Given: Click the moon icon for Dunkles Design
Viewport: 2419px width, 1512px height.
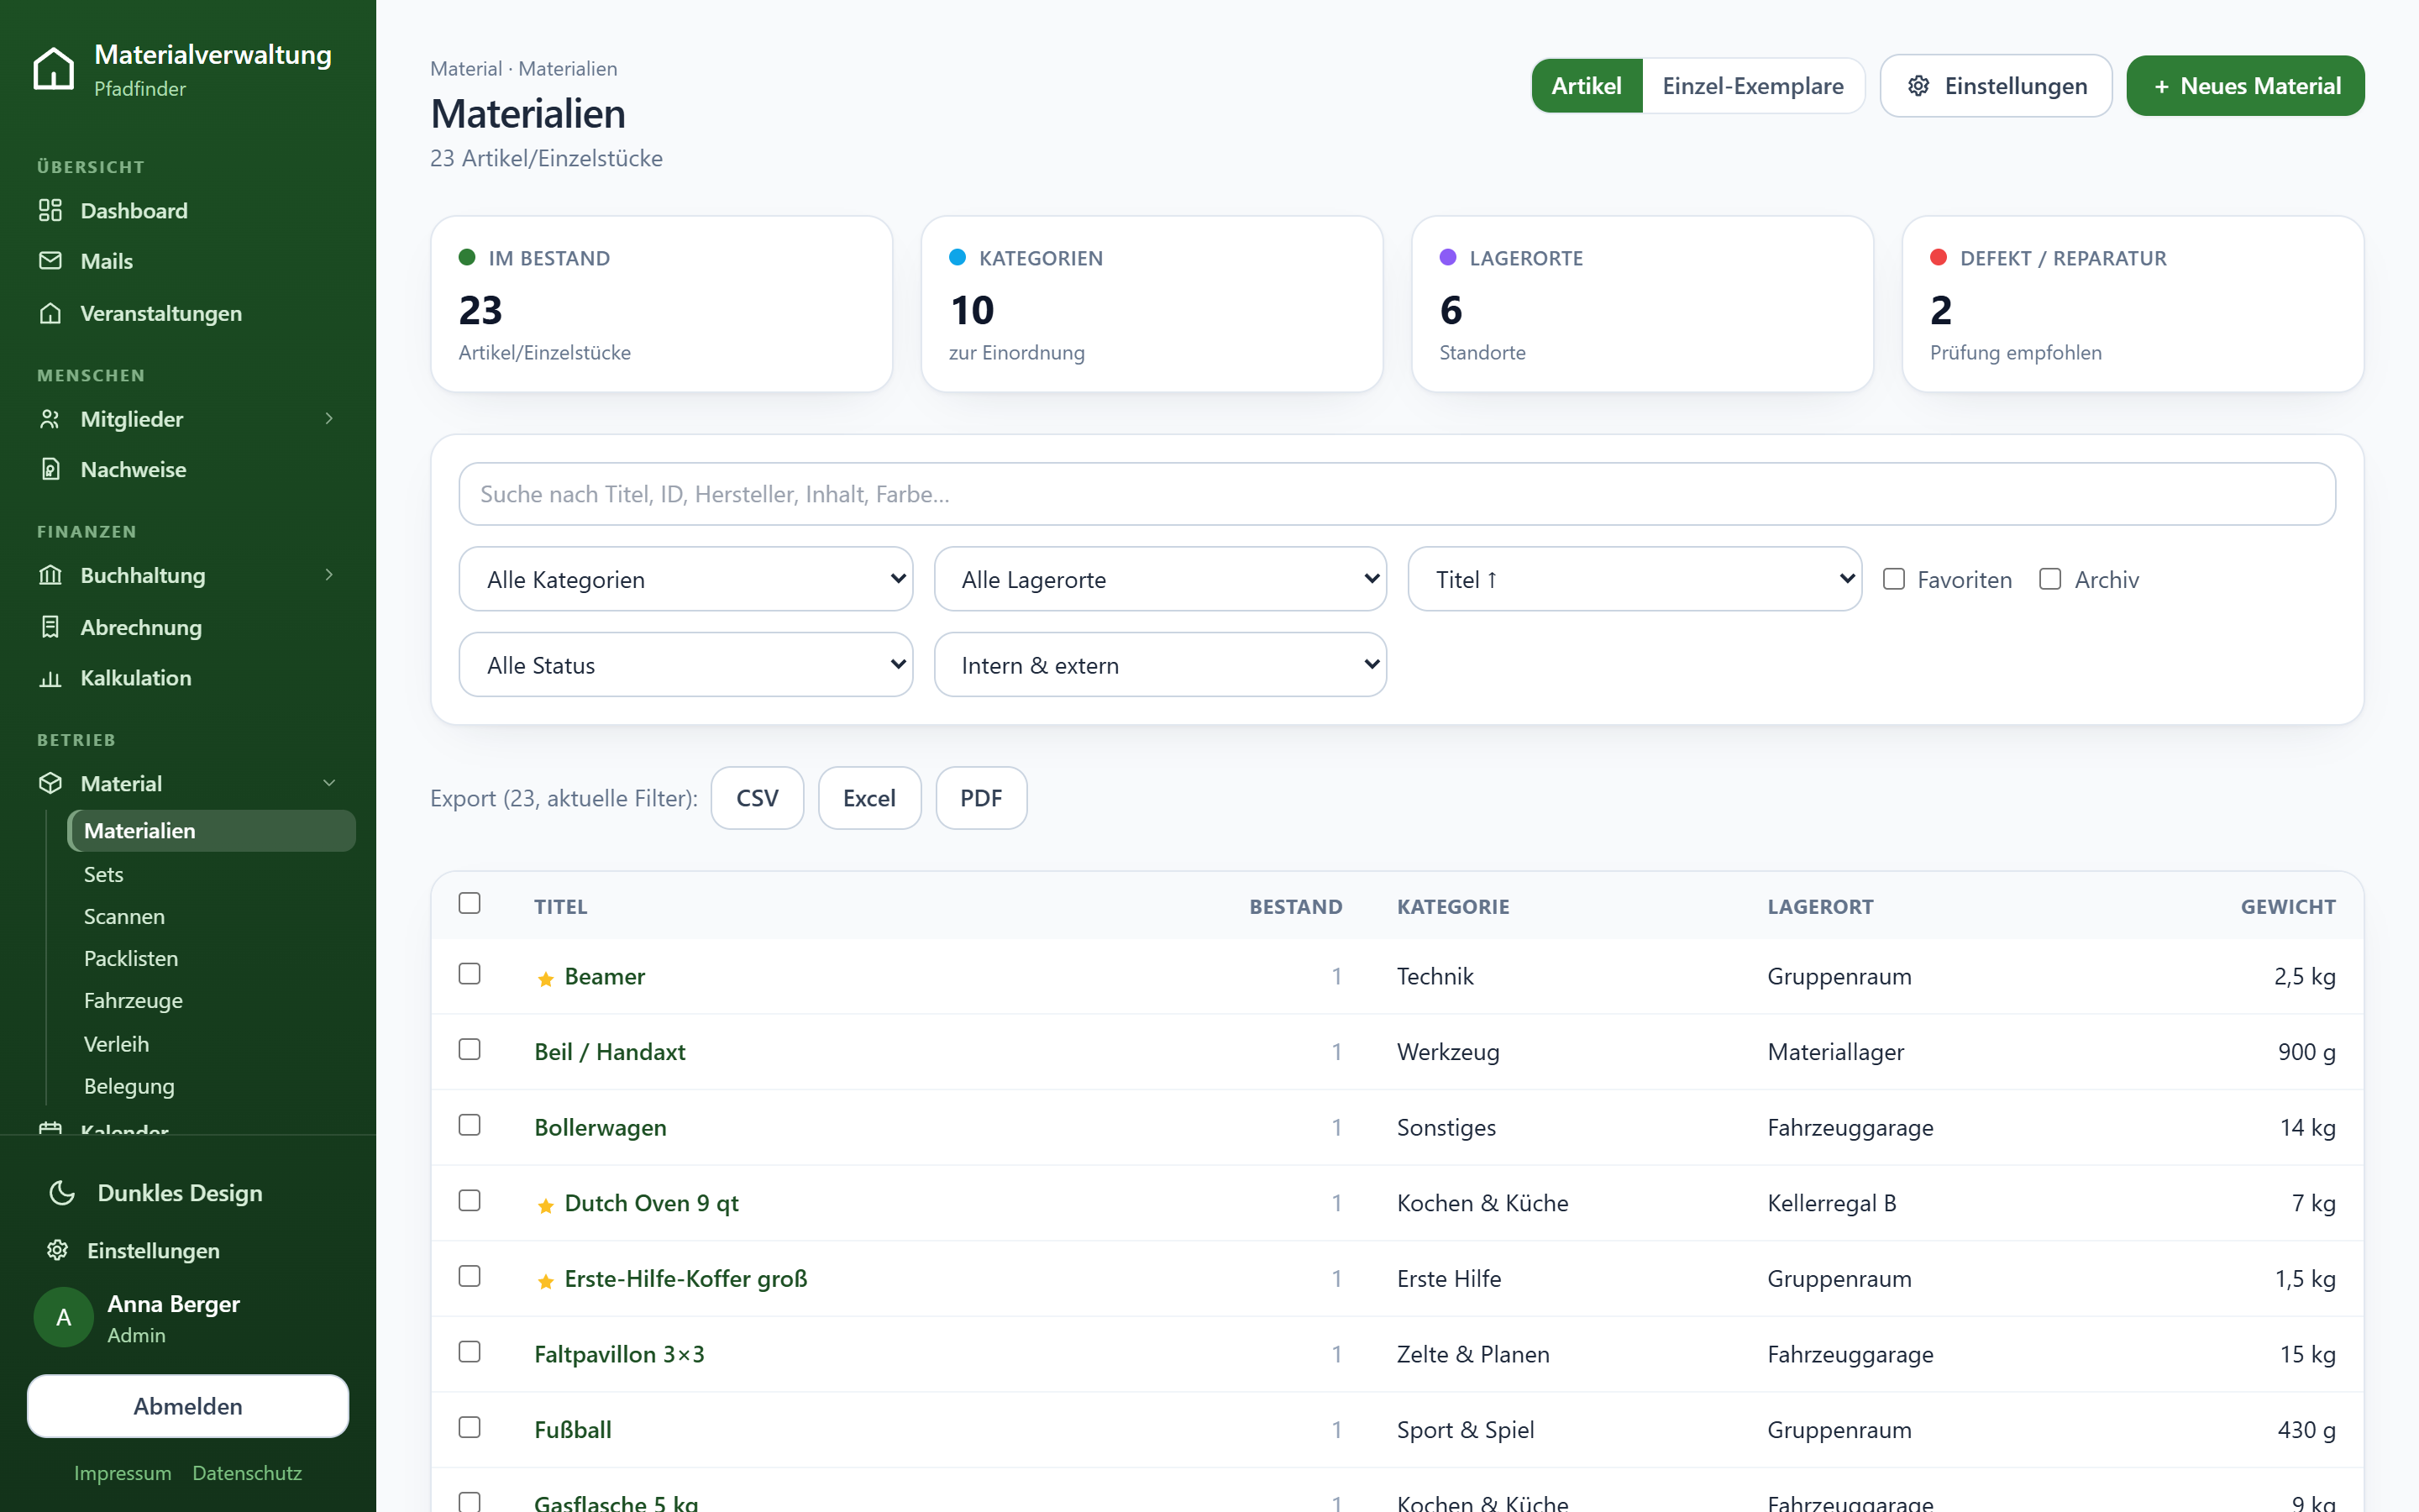Looking at the screenshot, I should point(62,1192).
